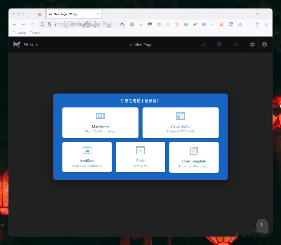Open the user account avatar icon
Viewport: 281px width, 245px height.
point(265,44)
